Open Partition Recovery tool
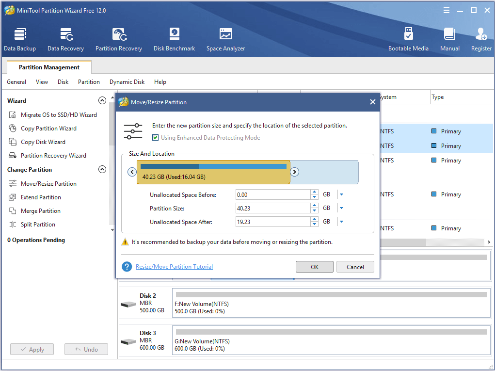This screenshot has height=371, width=495. [x=119, y=39]
